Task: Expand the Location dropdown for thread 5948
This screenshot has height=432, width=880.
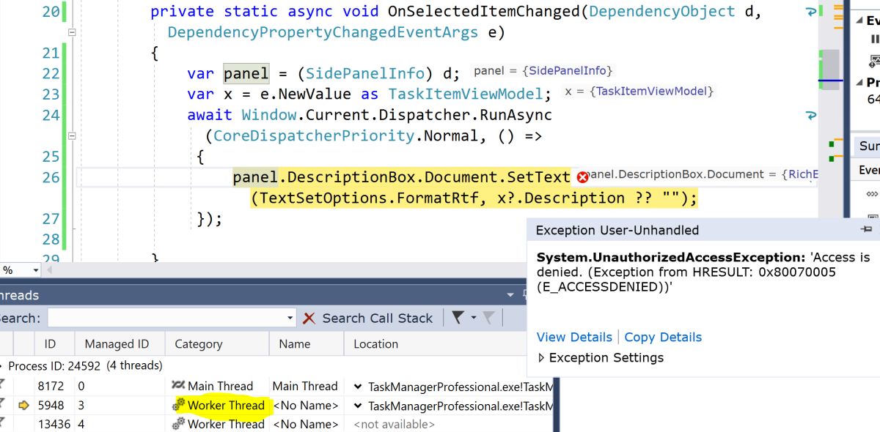Action: point(357,406)
